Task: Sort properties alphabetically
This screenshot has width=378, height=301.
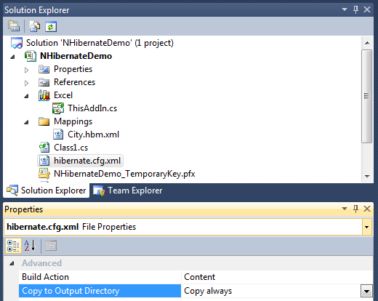Action: (30, 246)
